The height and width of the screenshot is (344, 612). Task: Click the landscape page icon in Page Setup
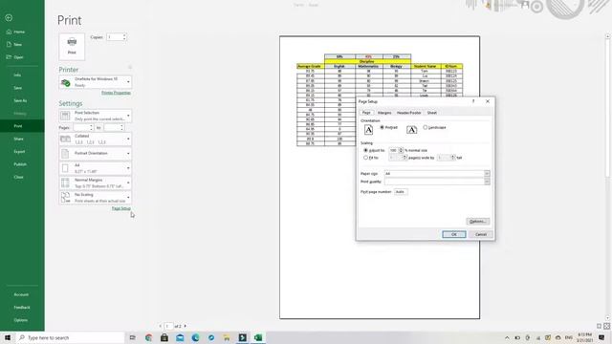coord(411,130)
